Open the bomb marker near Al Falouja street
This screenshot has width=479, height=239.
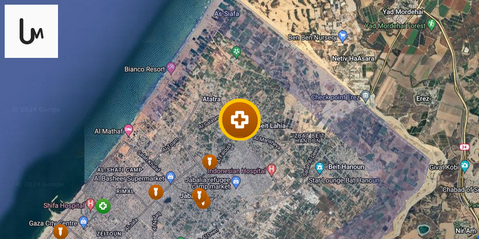pos(210,162)
